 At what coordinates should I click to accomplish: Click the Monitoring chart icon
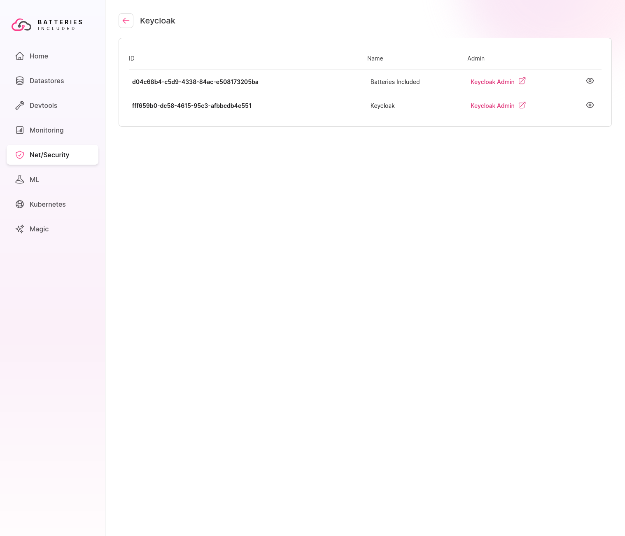coord(20,130)
